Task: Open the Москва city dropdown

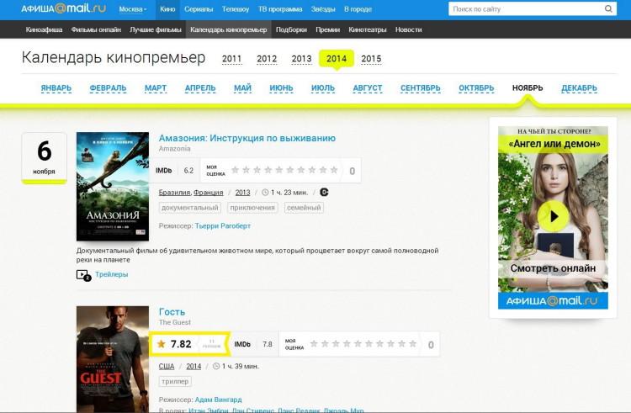Action: point(132,9)
